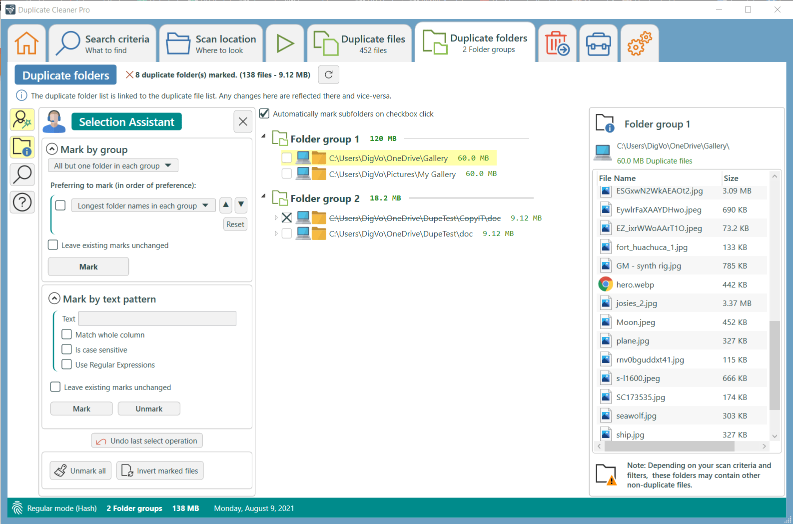This screenshot has height=524, width=793.
Task: Start scan with the play icon
Action: point(285,43)
